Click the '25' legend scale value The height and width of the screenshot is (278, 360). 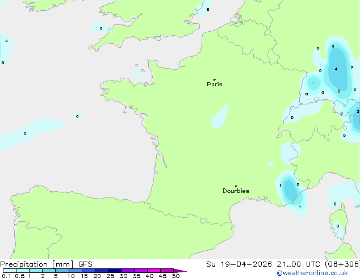[x=110, y=276]
